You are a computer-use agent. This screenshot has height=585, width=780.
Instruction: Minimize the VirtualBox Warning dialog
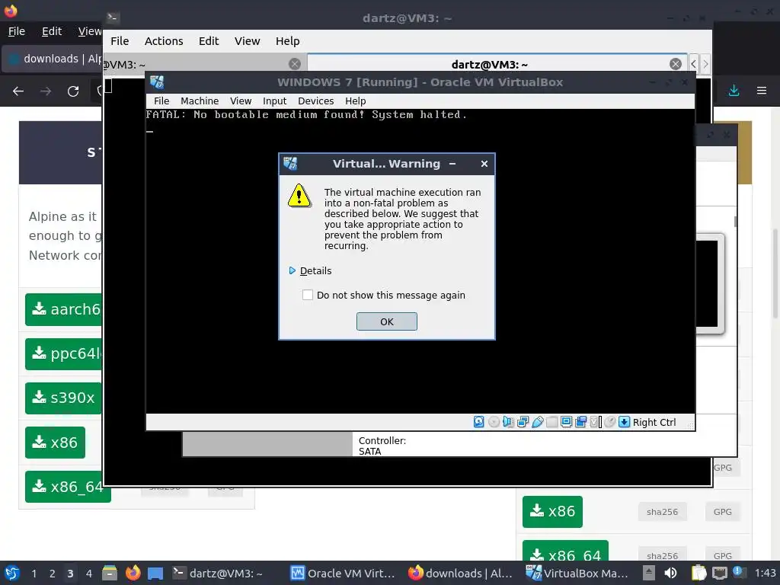(452, 164)
